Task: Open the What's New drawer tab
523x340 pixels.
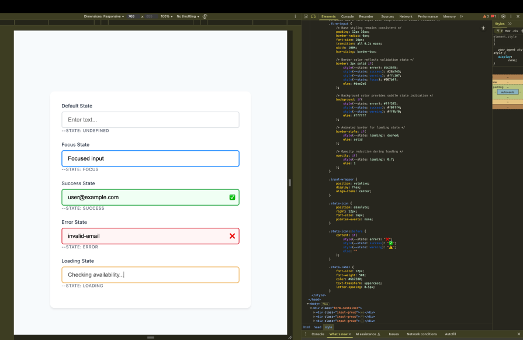Action: pos(338,334)
